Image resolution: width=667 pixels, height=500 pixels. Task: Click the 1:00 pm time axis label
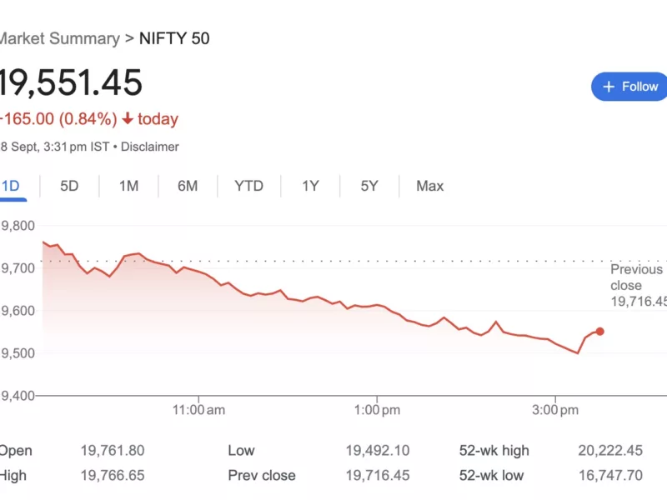tap(377, 410)
